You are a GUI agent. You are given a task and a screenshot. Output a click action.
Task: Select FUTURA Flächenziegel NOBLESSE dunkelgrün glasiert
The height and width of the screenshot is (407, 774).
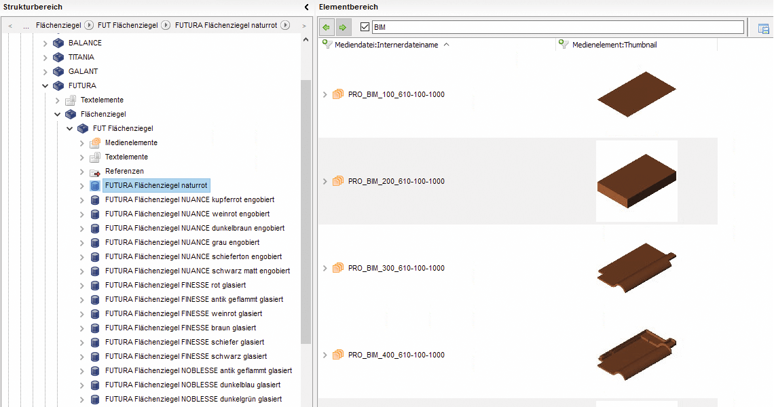(193, 399)
